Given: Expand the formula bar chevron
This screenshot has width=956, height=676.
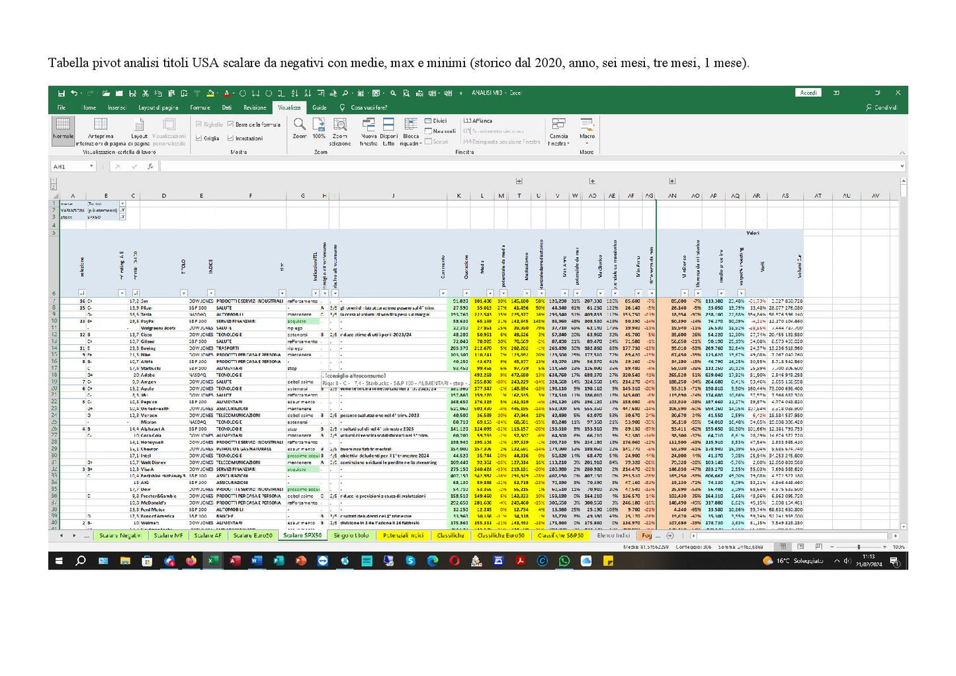Looking at the screenshot, I should click(x=902, y=166).
